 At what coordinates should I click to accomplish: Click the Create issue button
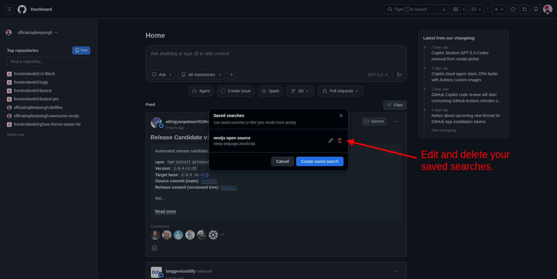click(236, 91)
